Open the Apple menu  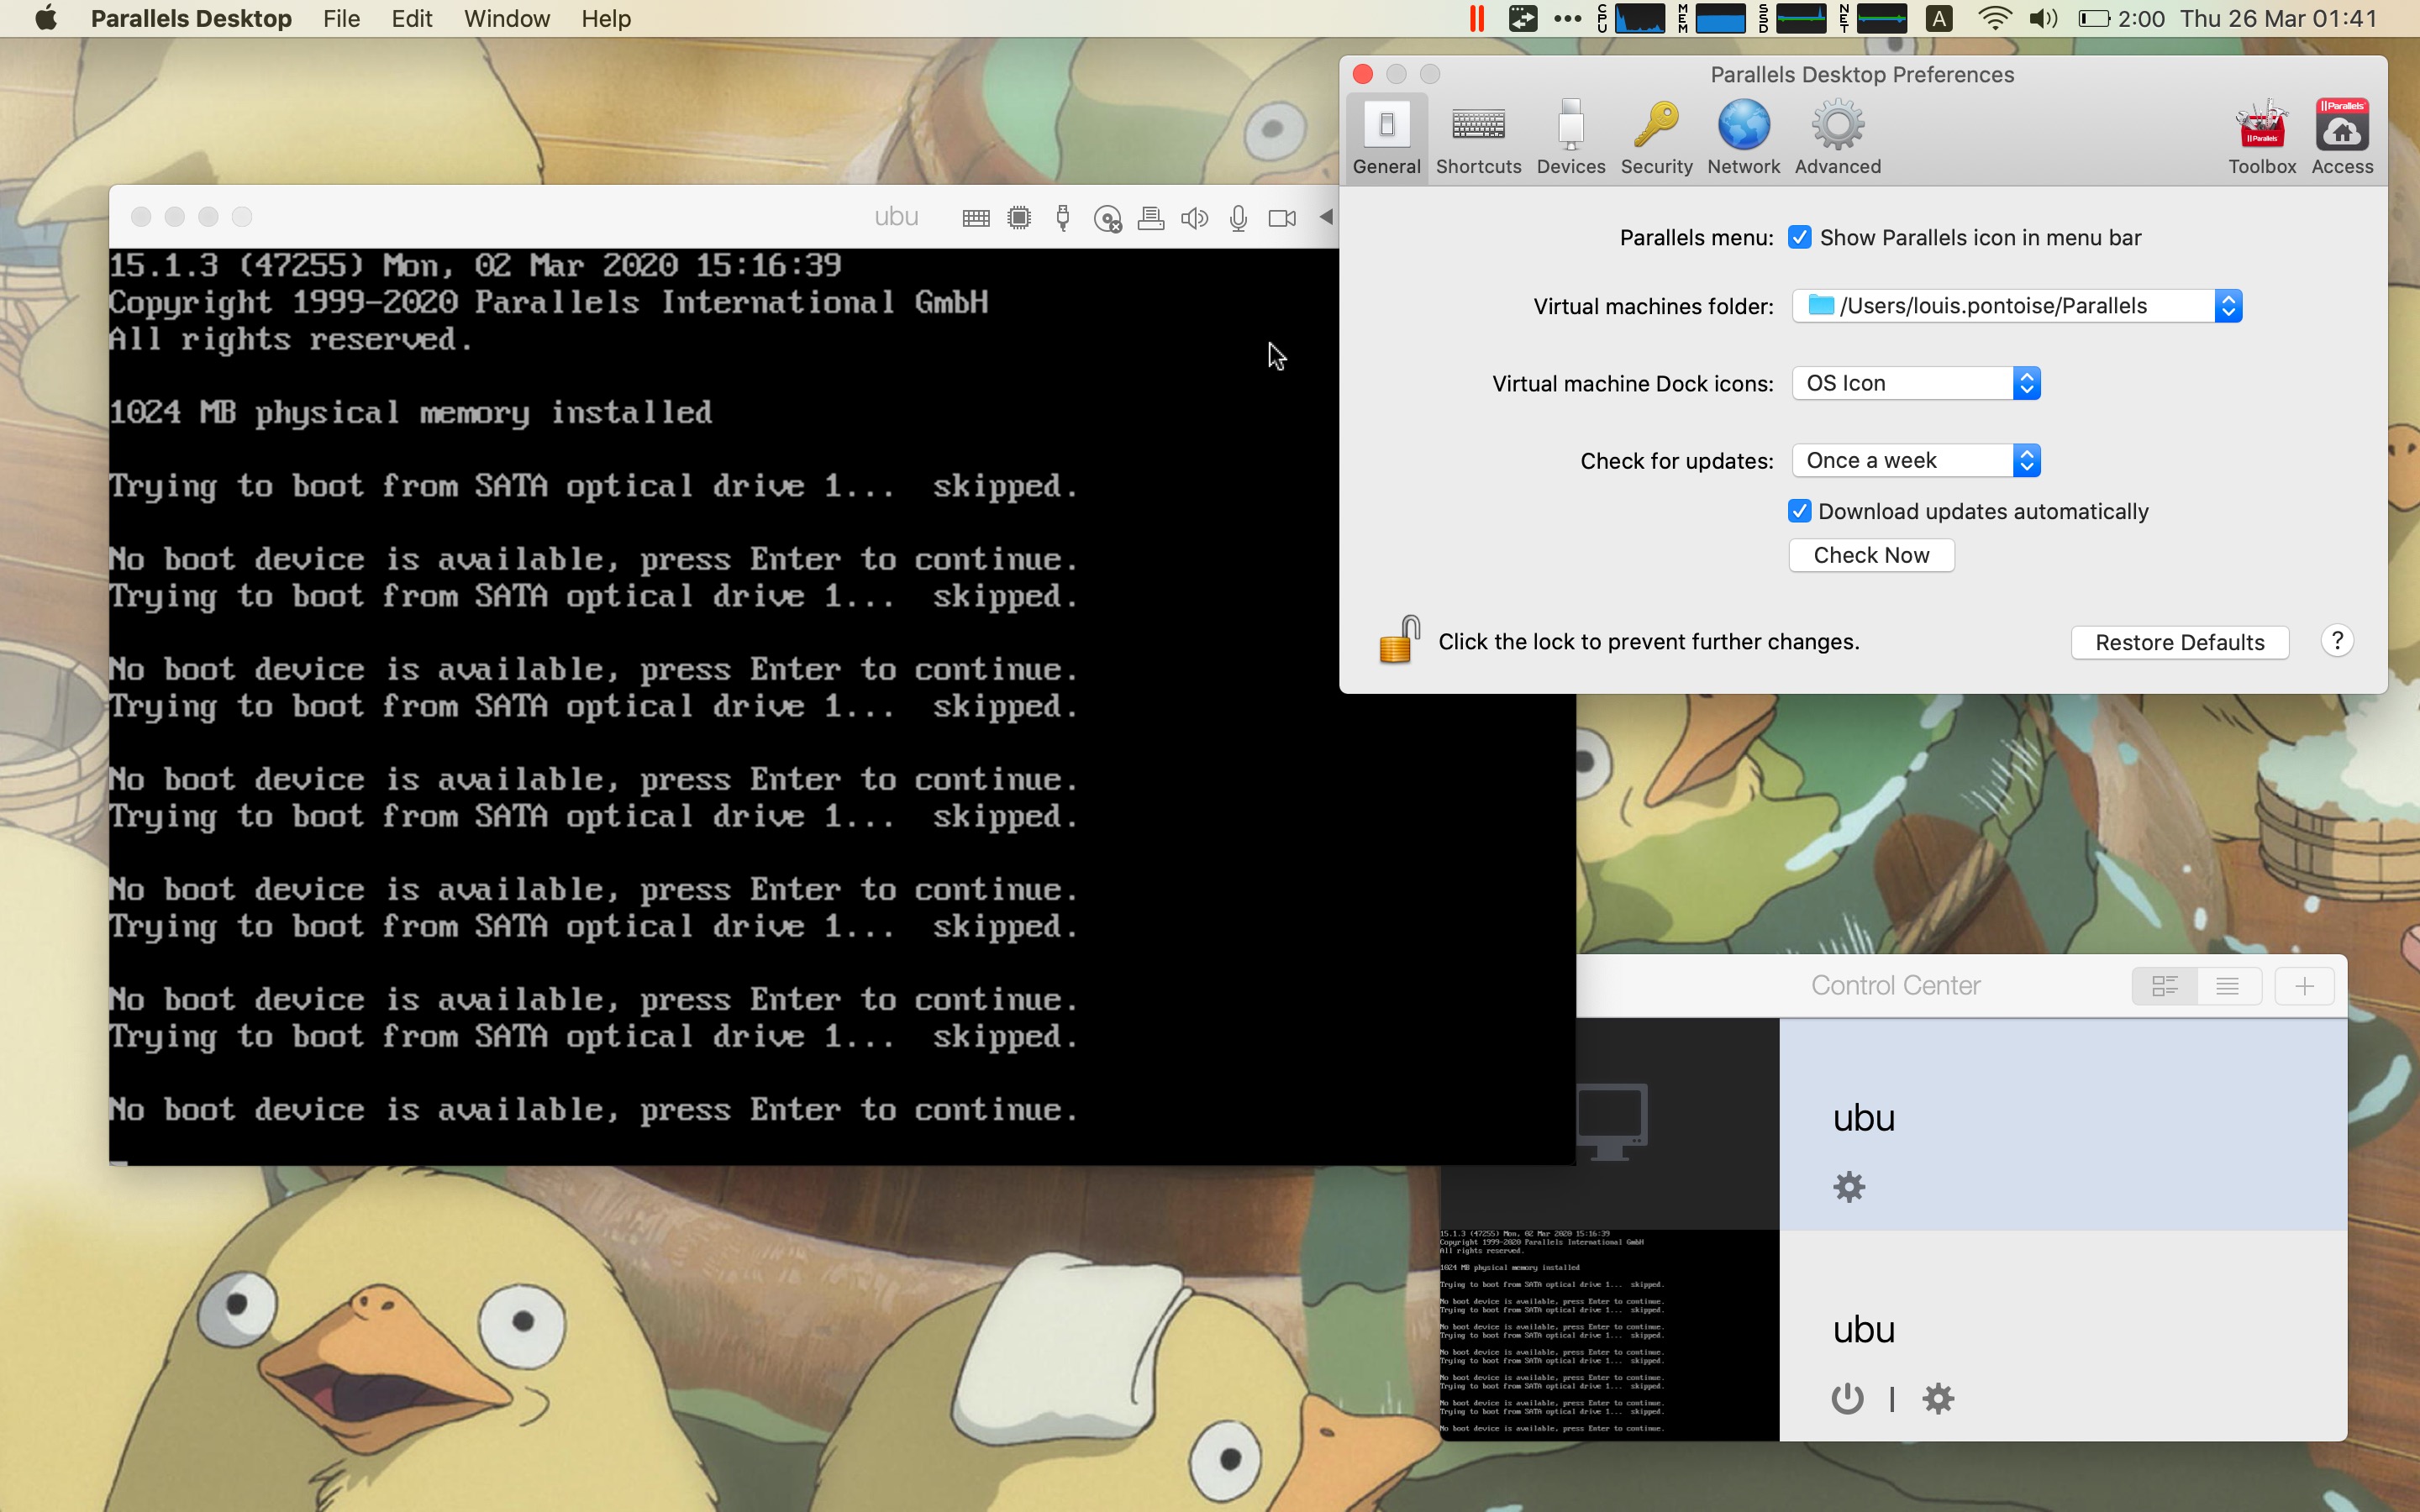click(46, 19)
